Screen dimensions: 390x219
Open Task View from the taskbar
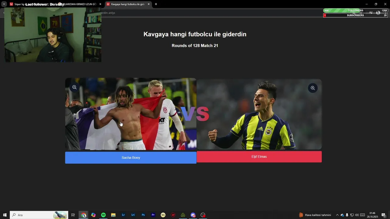[x=73, y=215]
